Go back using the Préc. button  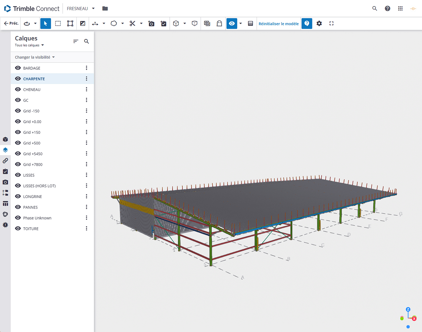pos(11,23)
